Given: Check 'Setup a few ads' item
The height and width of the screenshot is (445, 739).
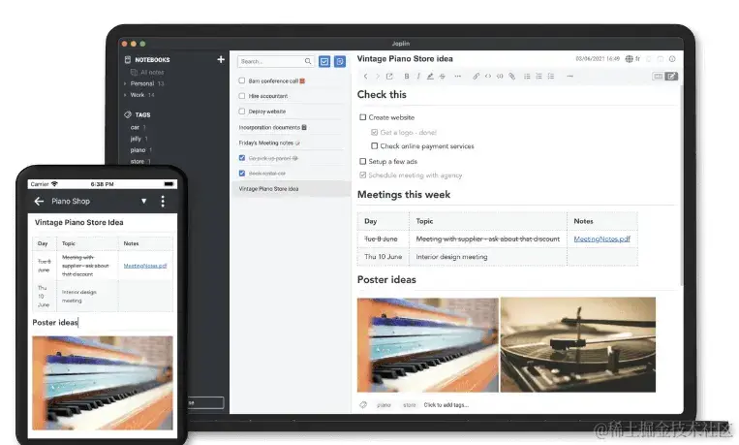Looking at the screenshot, I should tap(363, 161).
